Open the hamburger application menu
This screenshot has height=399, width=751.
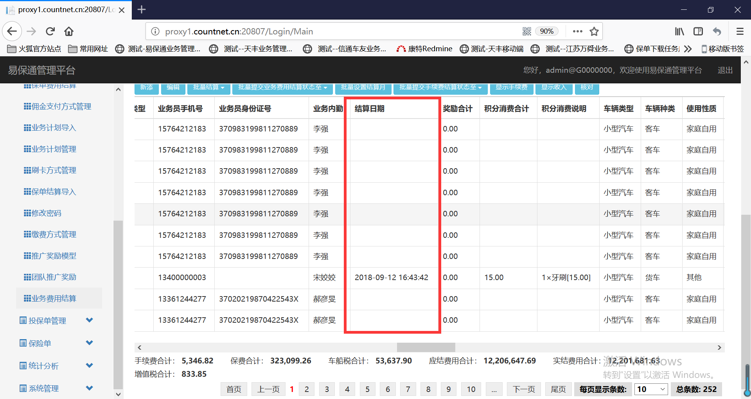coord(740,31)
